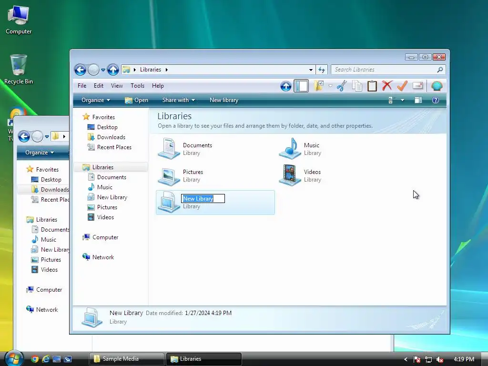Expand the Share with dropdown
Screen dimensions: 488x366
[179, 100]
